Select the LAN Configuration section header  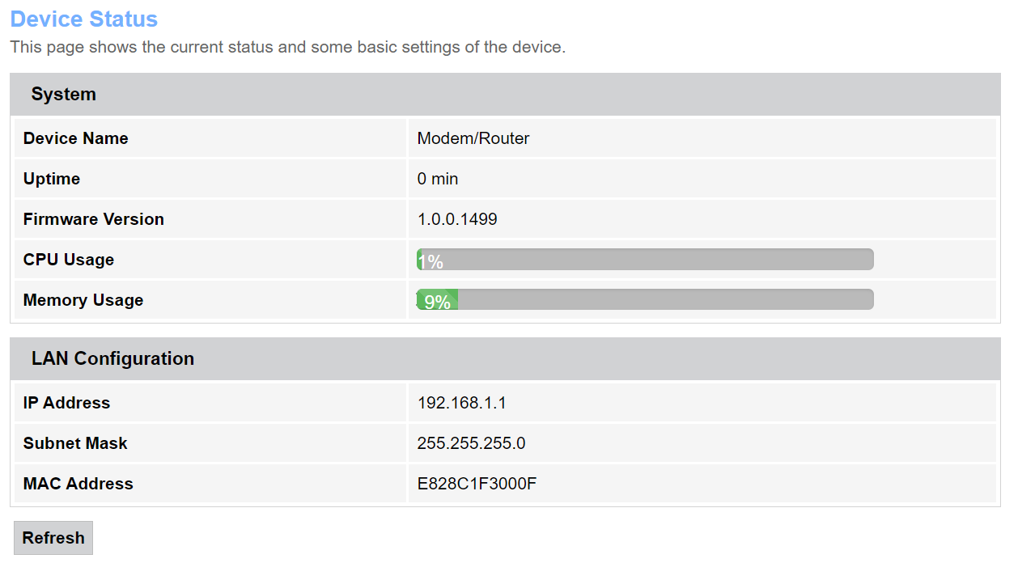(x=112, y=359)
